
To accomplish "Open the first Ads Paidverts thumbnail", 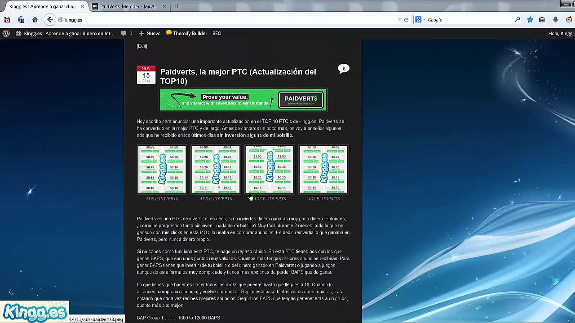I will (x=162, y=169).
